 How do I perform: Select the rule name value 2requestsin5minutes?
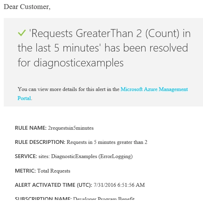[71, 128]
